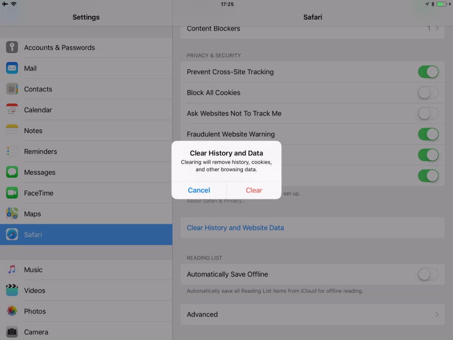Toggle Fraudulent Website Warning switch
The width and height of the screenshot is (453, 340).
pyautogui.click(x=428, y=134)
